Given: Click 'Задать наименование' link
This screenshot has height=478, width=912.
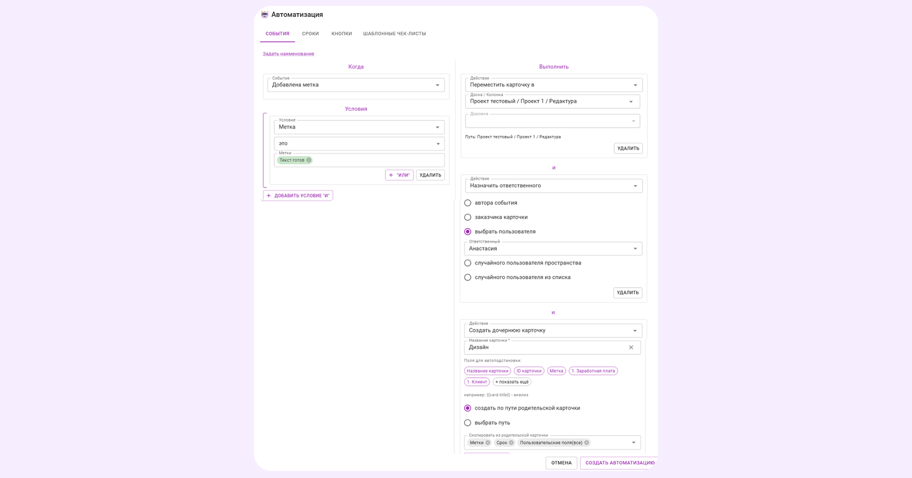Looking at the screenshot, I should 288,54.
